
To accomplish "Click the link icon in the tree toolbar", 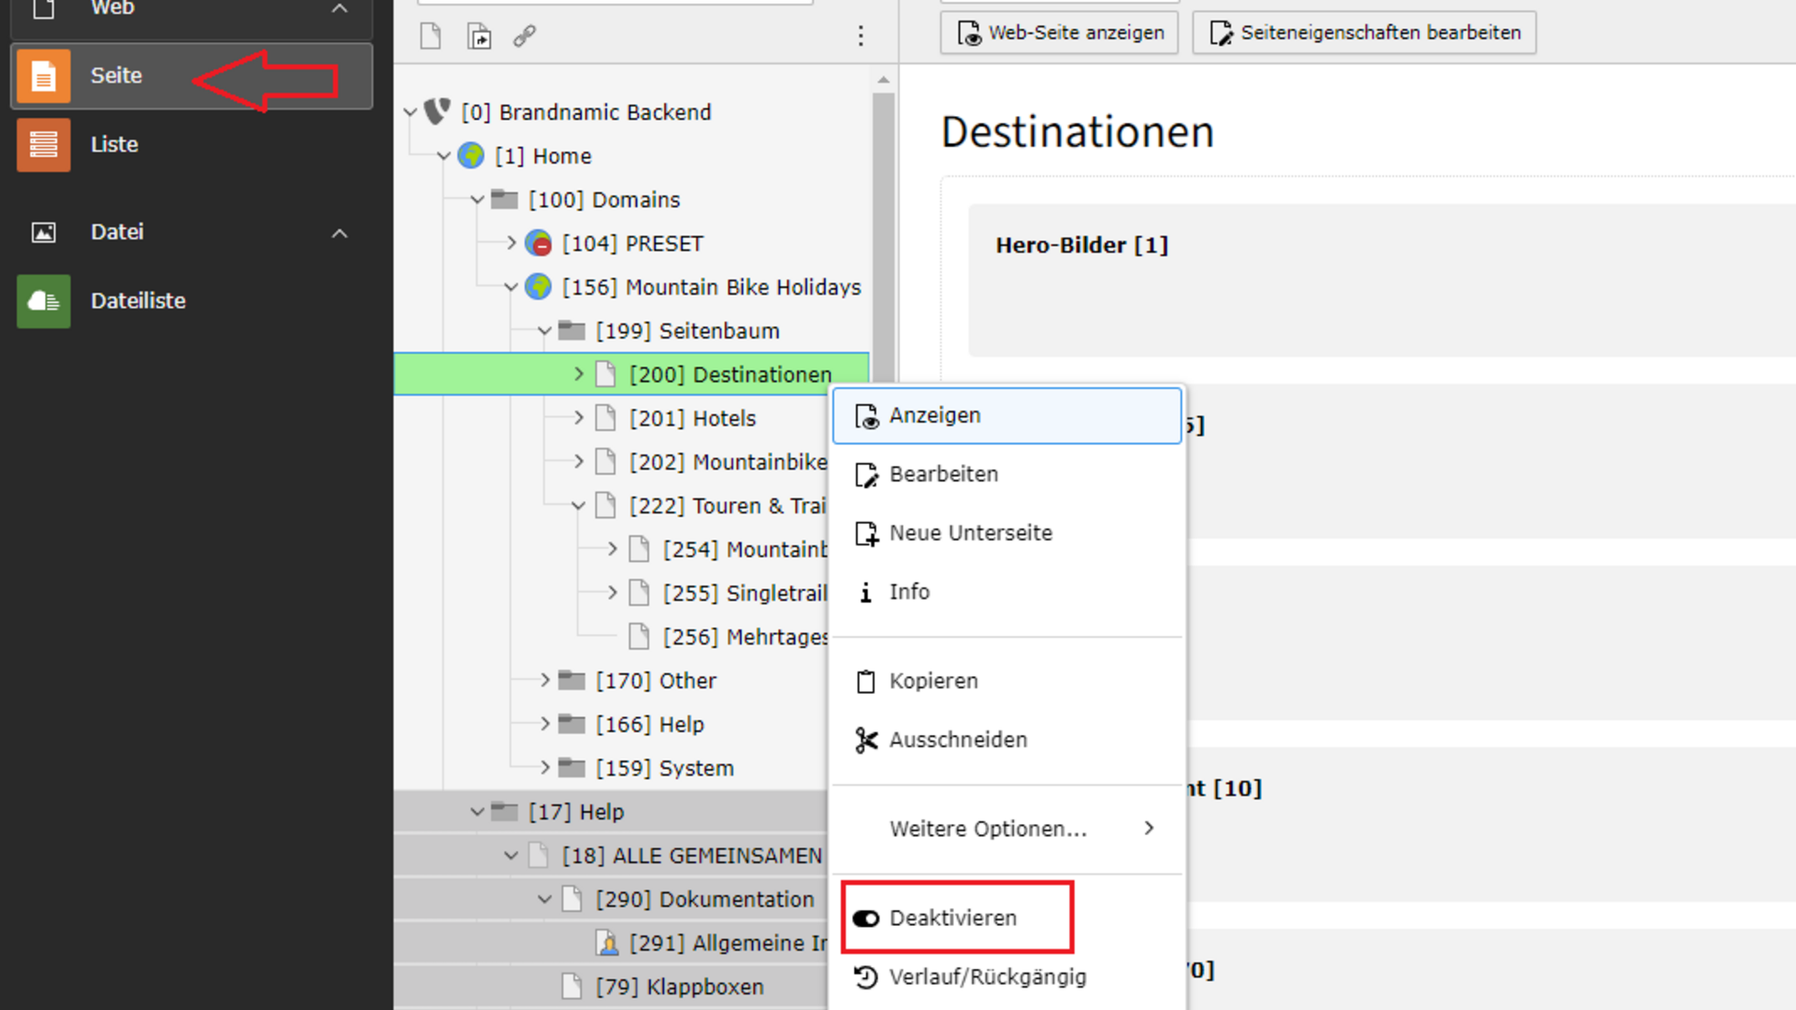I will [x=525, y=36].
